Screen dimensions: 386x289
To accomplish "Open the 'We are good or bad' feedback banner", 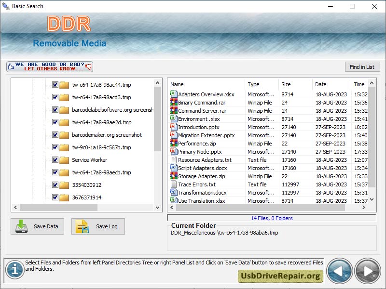I will pos(50,66).
